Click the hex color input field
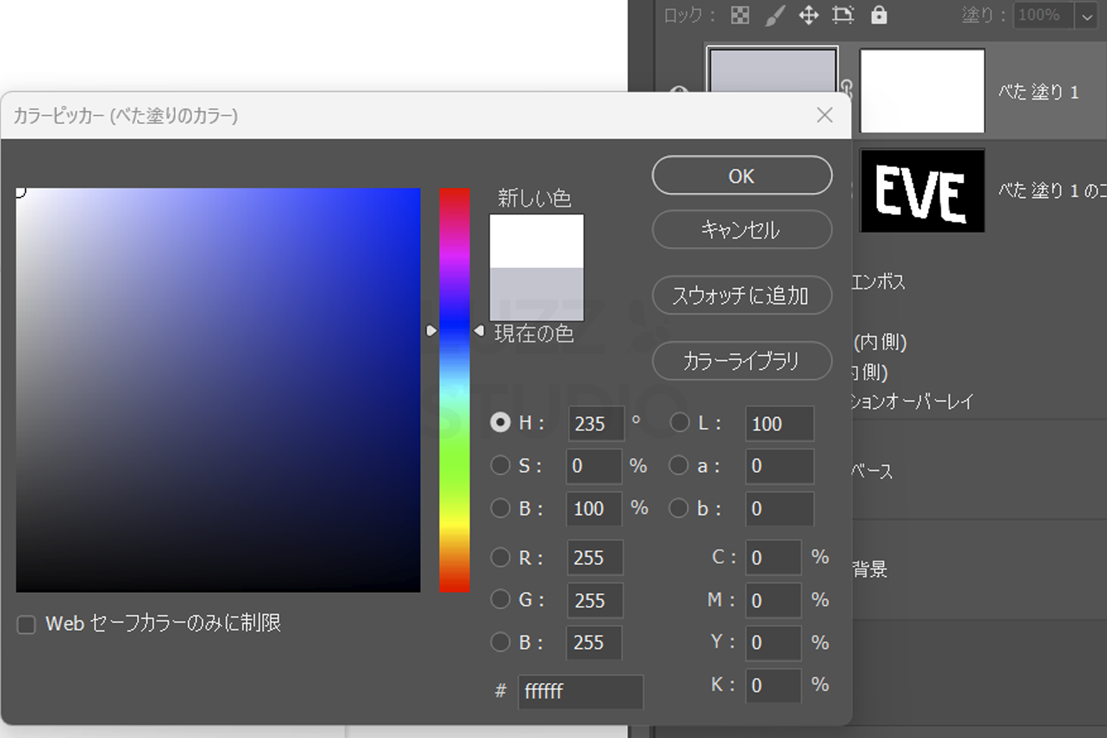Viewport: 1107px width, 738px height. tap(580, 691)
